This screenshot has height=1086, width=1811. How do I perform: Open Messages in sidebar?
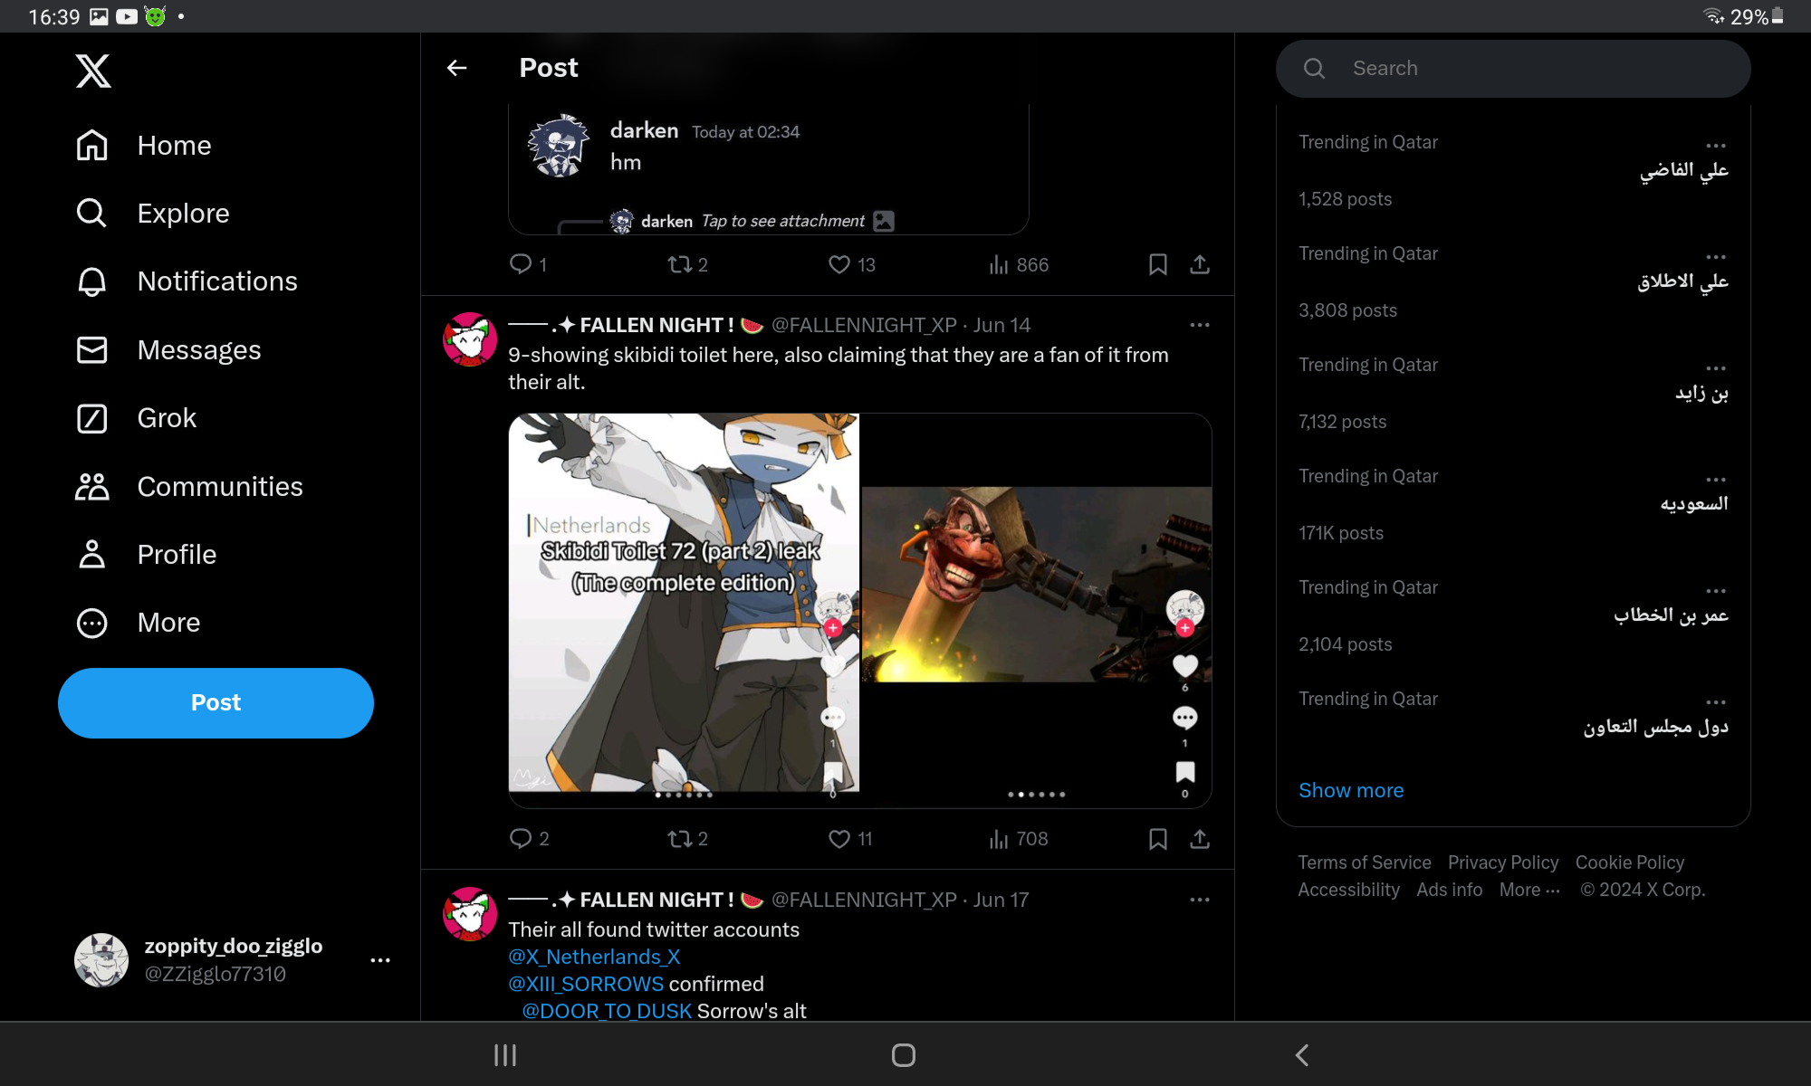tap(168, 350)
